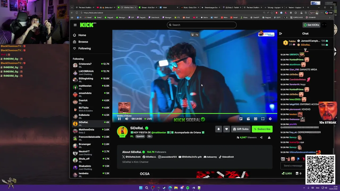Open mattkeelan channel in Following list
This screenshot has height=191, width=340.
coord(91,87)
